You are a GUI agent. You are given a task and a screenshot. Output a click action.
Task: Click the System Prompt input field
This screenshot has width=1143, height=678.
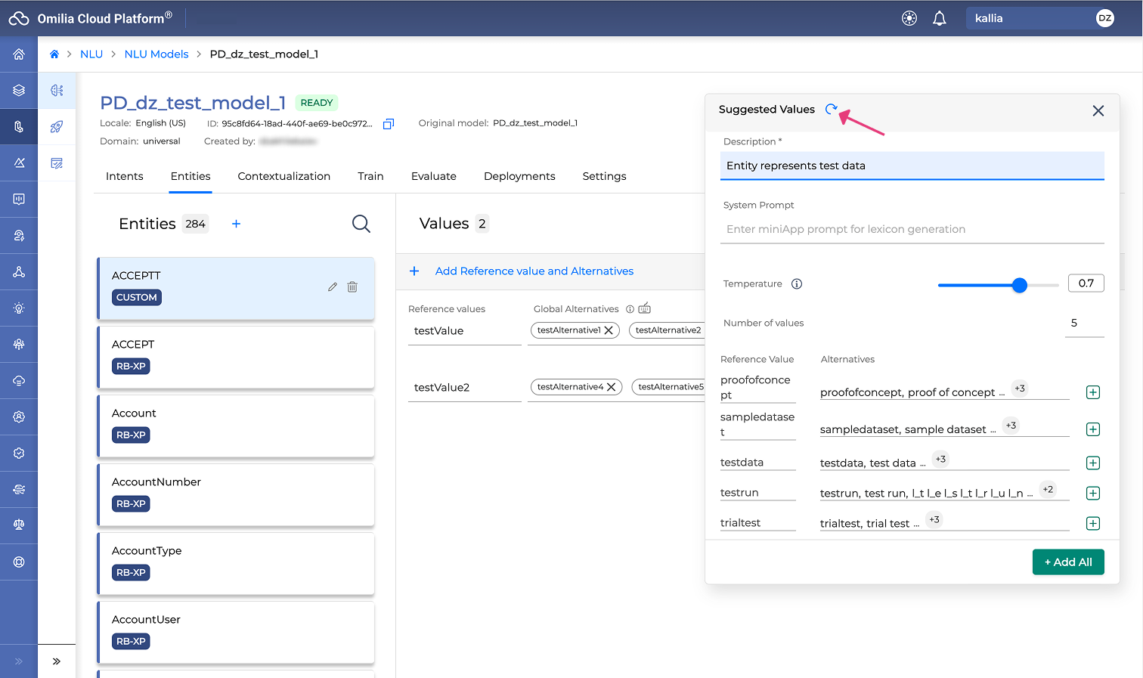[x=911, y=230]
